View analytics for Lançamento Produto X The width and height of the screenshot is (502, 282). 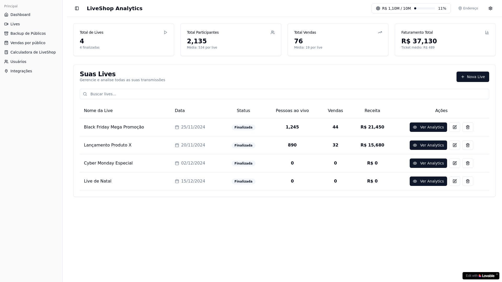[x=428, y=145]
